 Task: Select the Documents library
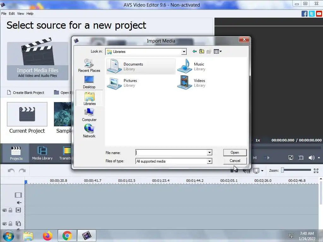141,66
